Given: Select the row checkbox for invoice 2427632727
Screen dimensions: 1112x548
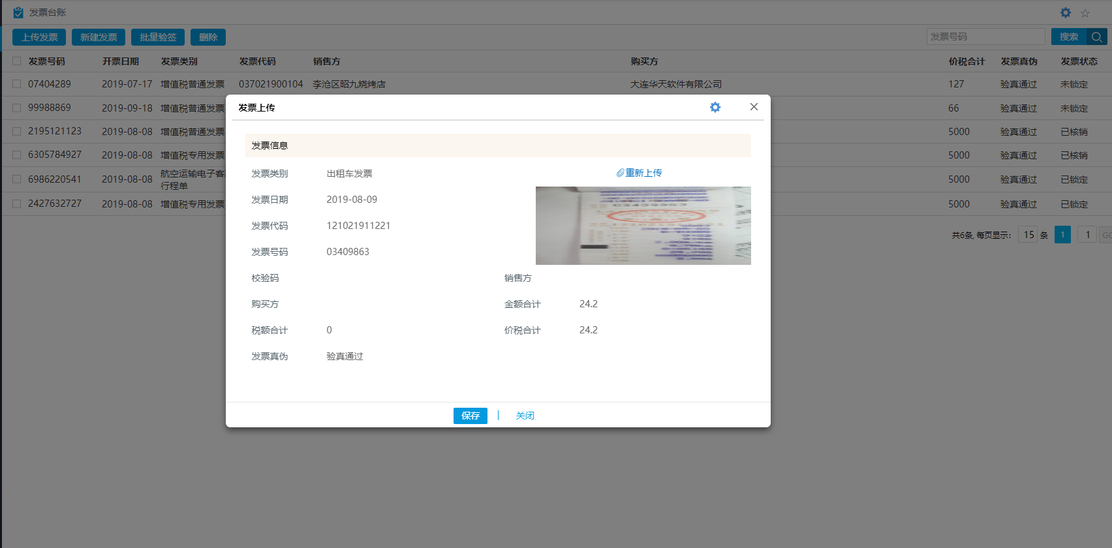Looking at the screenshot, I should click(17, 204).
